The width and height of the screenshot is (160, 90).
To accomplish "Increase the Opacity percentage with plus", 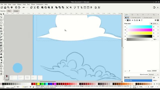I will pyautogui.click(x=158, y=80).
